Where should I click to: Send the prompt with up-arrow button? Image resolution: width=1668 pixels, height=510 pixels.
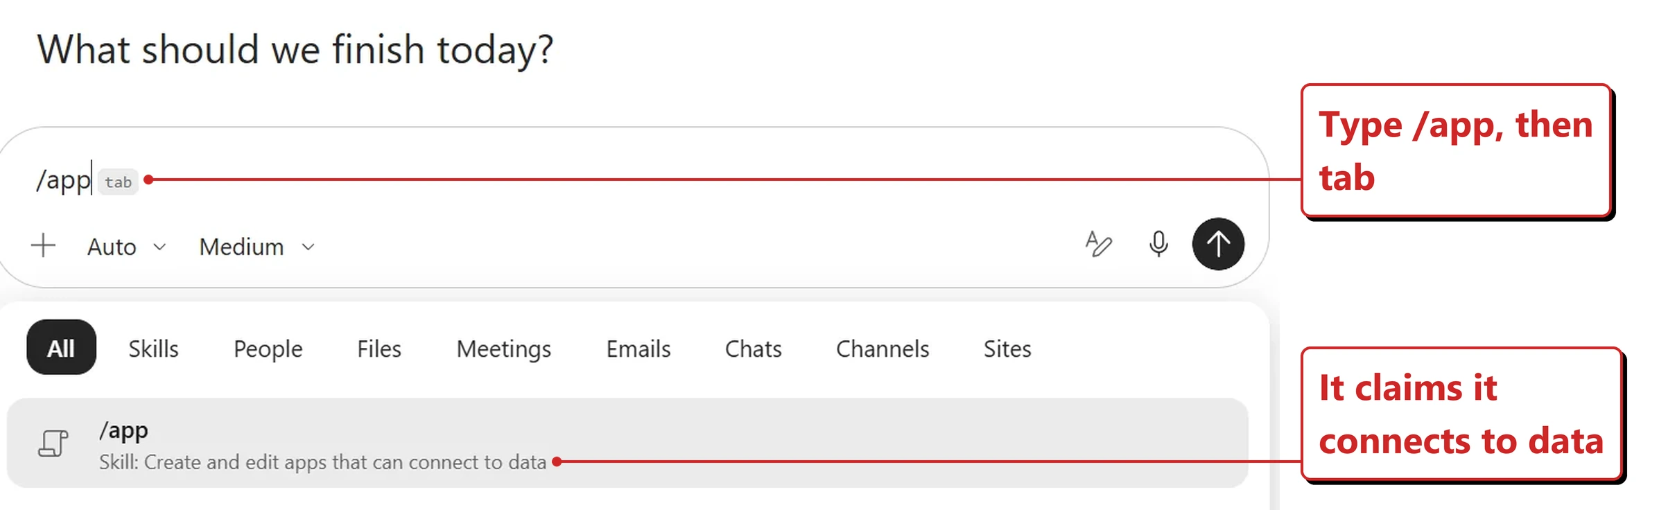click(x=1218, y=244)
